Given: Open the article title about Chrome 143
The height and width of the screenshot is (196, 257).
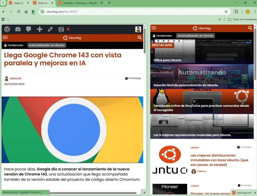Looking at the screenshot, I should click(62, 59).
